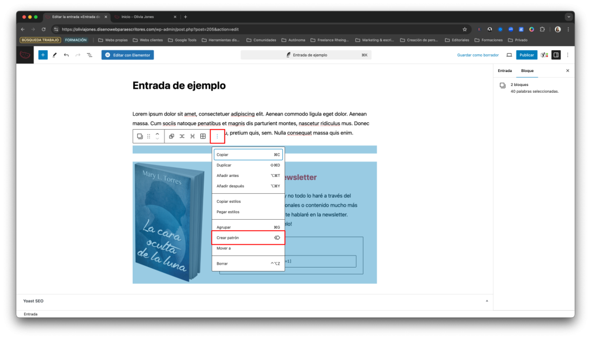Click the undo arrow in editor toolbar

click(66, 55)
